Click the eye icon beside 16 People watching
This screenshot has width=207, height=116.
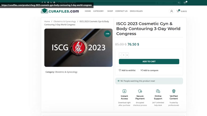coord(119,81)
